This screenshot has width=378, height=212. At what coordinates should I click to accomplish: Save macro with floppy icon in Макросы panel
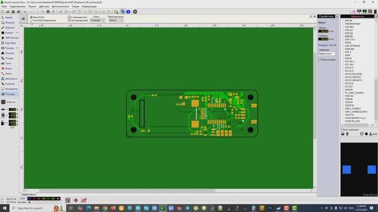click(x=343, y=134)
